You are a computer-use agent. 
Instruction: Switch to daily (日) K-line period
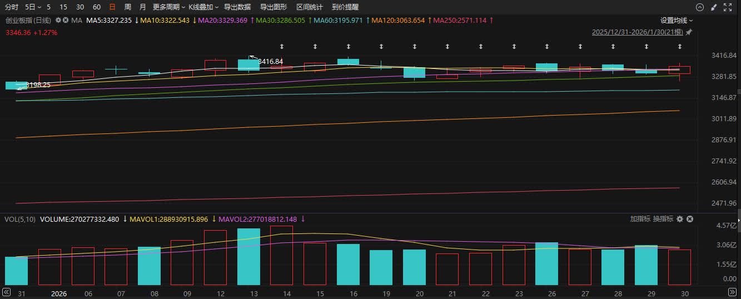coord(112,7)
